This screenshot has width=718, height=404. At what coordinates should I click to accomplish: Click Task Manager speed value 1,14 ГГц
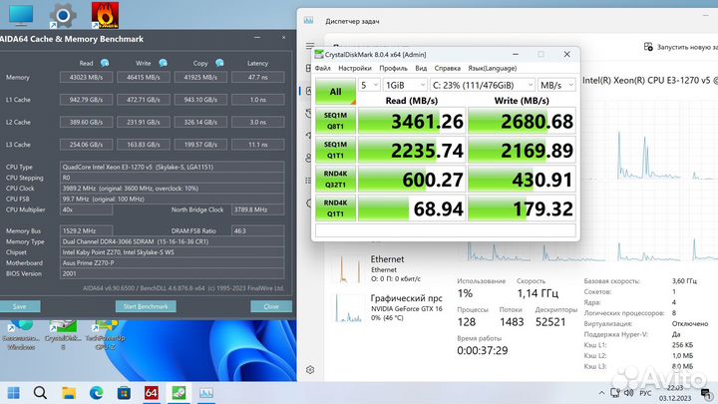[x=538, y=293]
